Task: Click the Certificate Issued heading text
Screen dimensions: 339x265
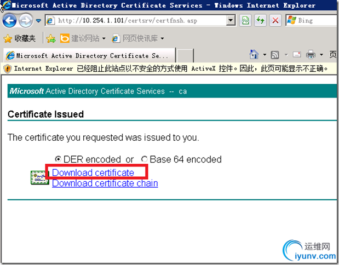Action: tap(45, 114)
